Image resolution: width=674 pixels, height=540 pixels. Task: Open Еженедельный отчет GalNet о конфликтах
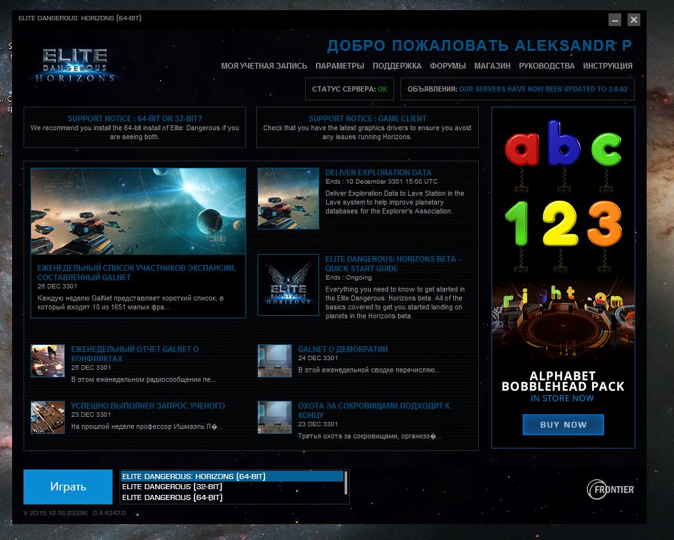pos(135,354)
